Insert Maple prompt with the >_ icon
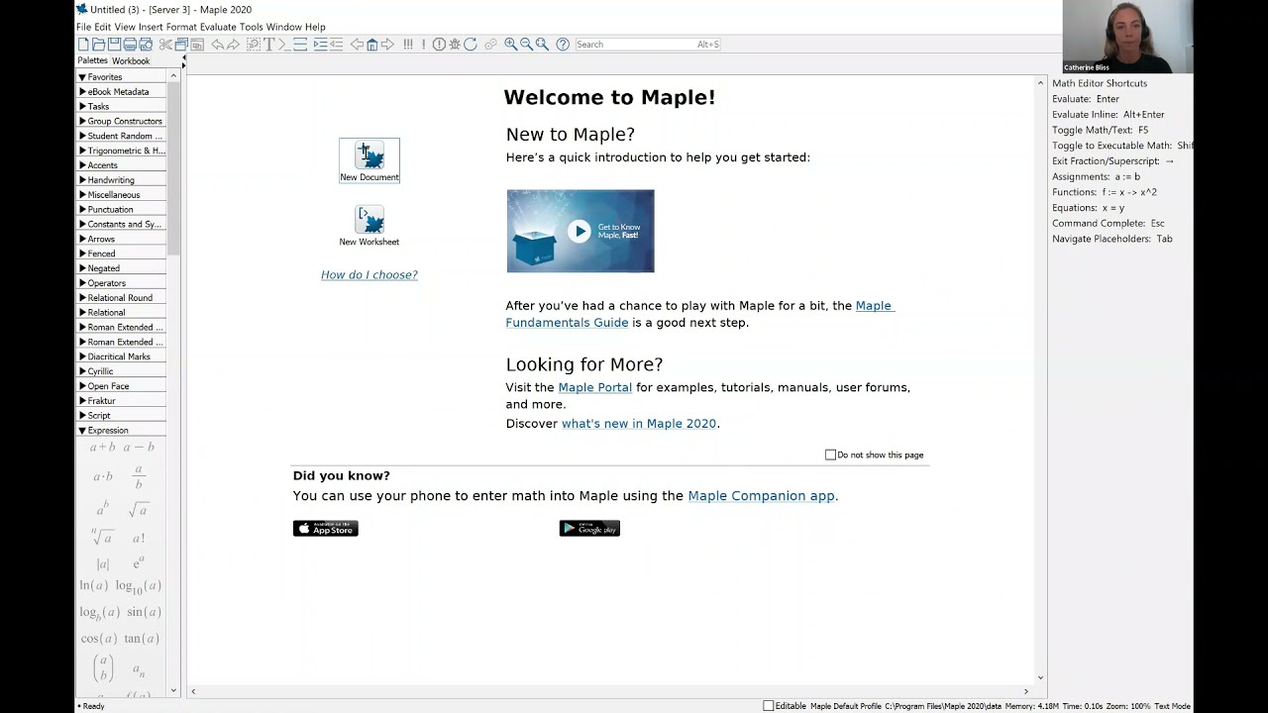Image resolution: width=1268 pixels, height=713 pixels. 284,45
